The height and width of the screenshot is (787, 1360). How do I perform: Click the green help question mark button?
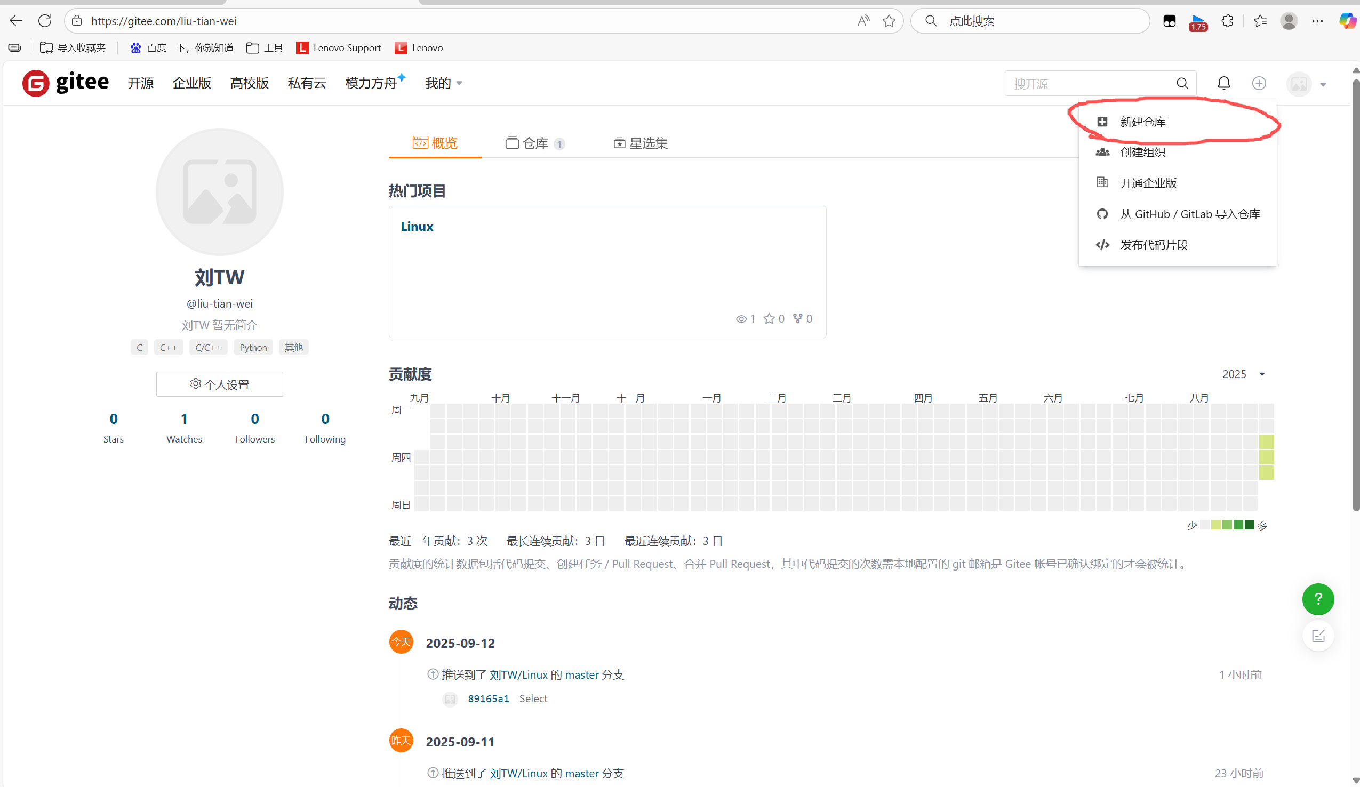click(x=1317, y=599)
